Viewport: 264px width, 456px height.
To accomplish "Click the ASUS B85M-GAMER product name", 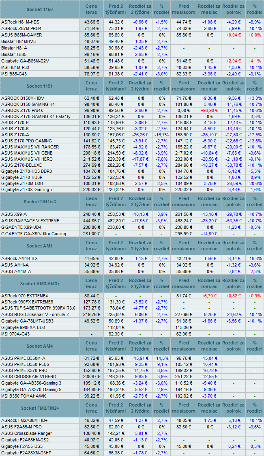I will click(21, 35).
